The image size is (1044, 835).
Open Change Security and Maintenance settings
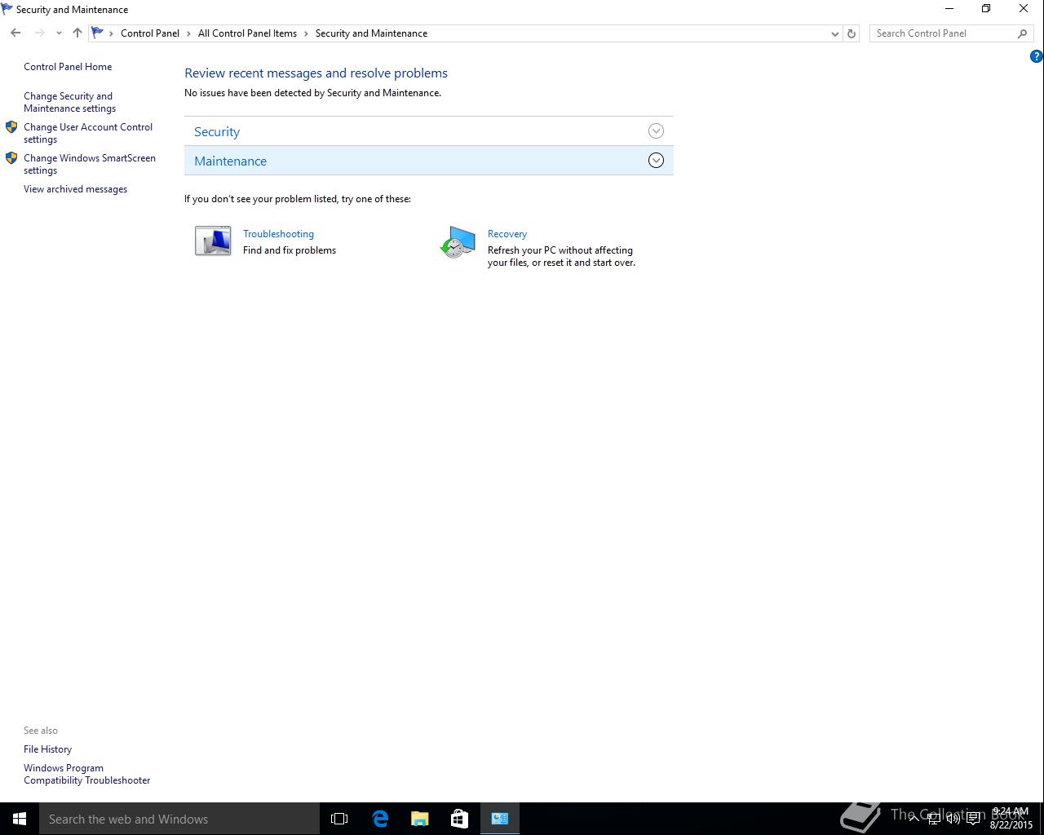pos(69,102)
